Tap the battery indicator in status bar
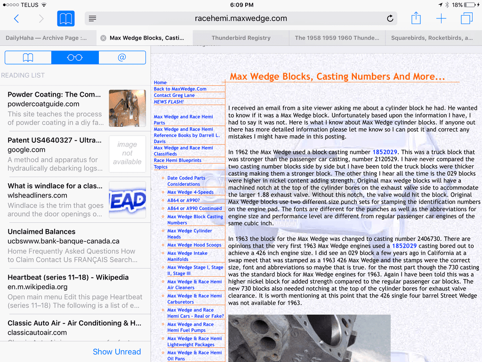The height and width of the screenshot is (362, 482). [470, 5]
